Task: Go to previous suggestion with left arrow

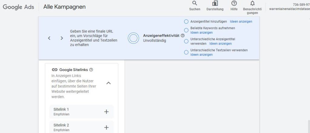Action: 49,38
